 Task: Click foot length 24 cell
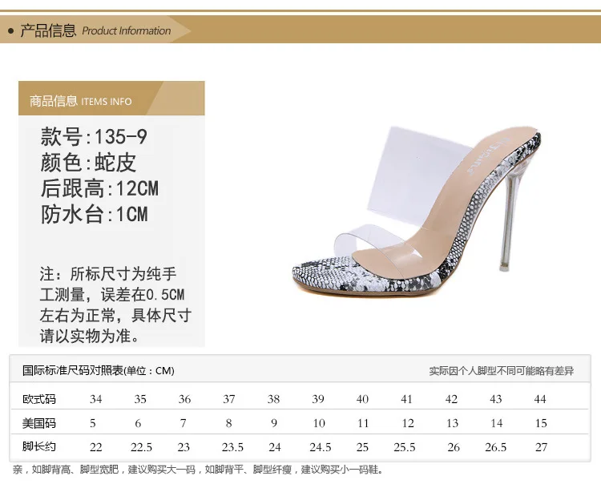click(274, 447)
